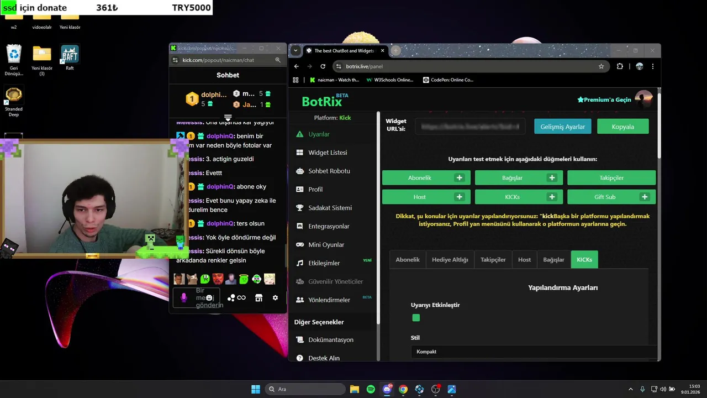The width and height of the screenshot is (707, 398).
Task: Open Stranded Deep desktop shortcut
Action: coord(14,102)
